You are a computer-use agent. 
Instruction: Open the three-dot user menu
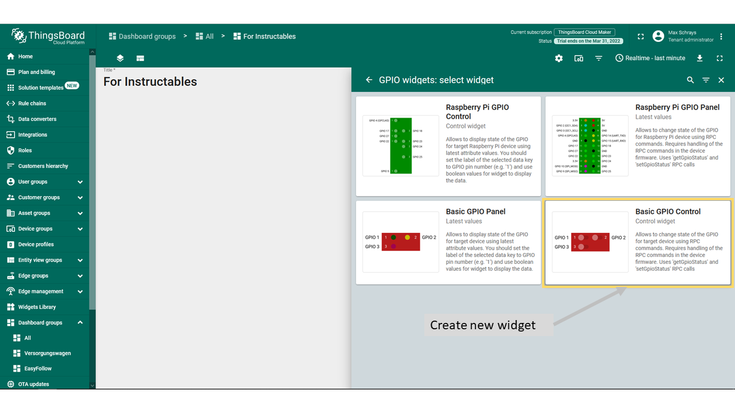722,36
